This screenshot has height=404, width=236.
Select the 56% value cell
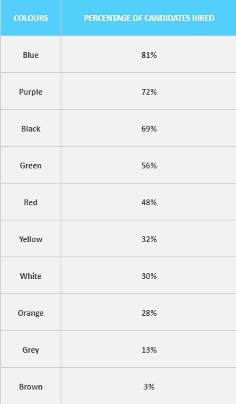(x=149, y=165)
